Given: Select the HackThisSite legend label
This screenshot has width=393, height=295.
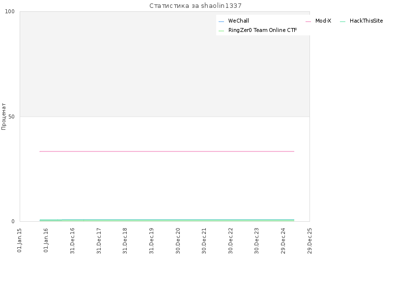Looking at the screenshot, I should tap(366, 21).
